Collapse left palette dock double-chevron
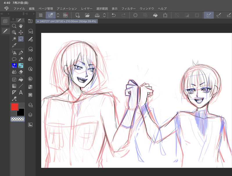 click(x=2, y=14)
